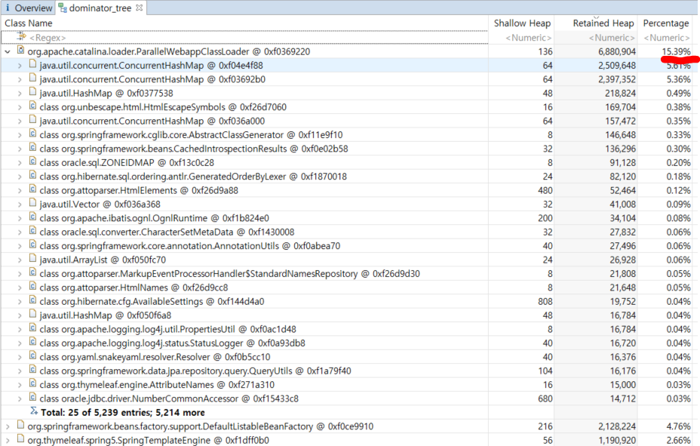The height and width of the screenshot is (446, 700).
Task: Click object icon of java.util.Vector
Action: (32, 203)
